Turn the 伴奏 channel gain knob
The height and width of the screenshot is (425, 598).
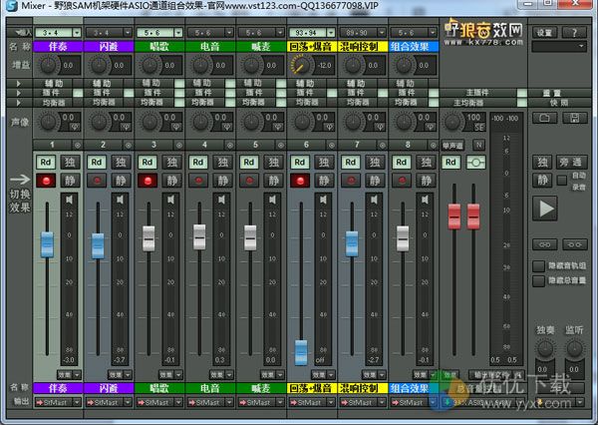click(x=49, y=65)
